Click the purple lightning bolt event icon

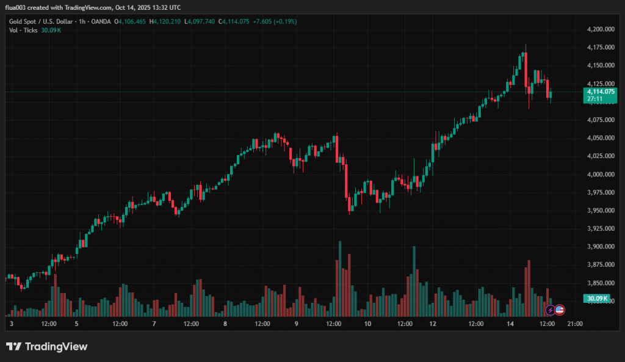point(550,310)
